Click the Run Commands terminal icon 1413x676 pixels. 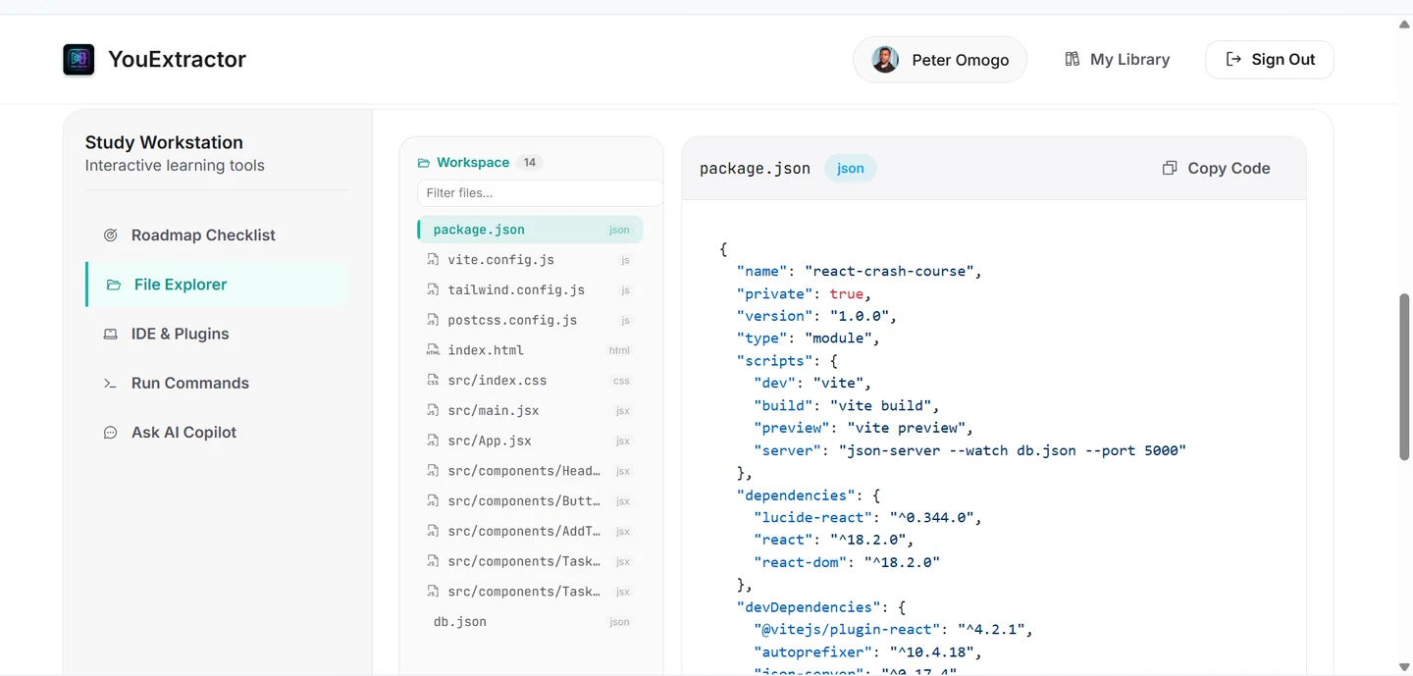coord(111,384)
